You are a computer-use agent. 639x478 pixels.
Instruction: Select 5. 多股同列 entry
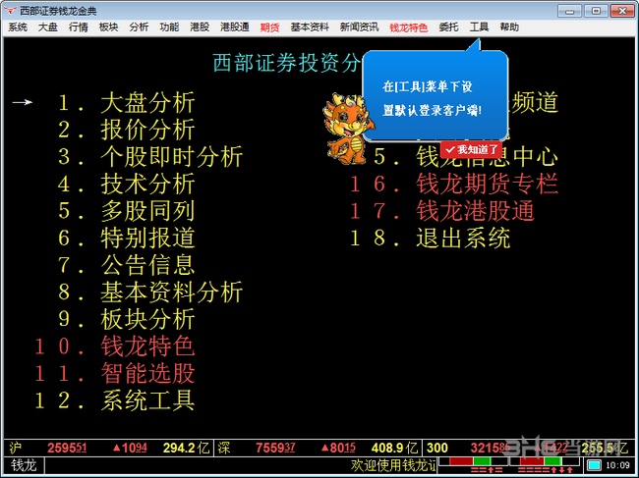(x=127, y=211)
